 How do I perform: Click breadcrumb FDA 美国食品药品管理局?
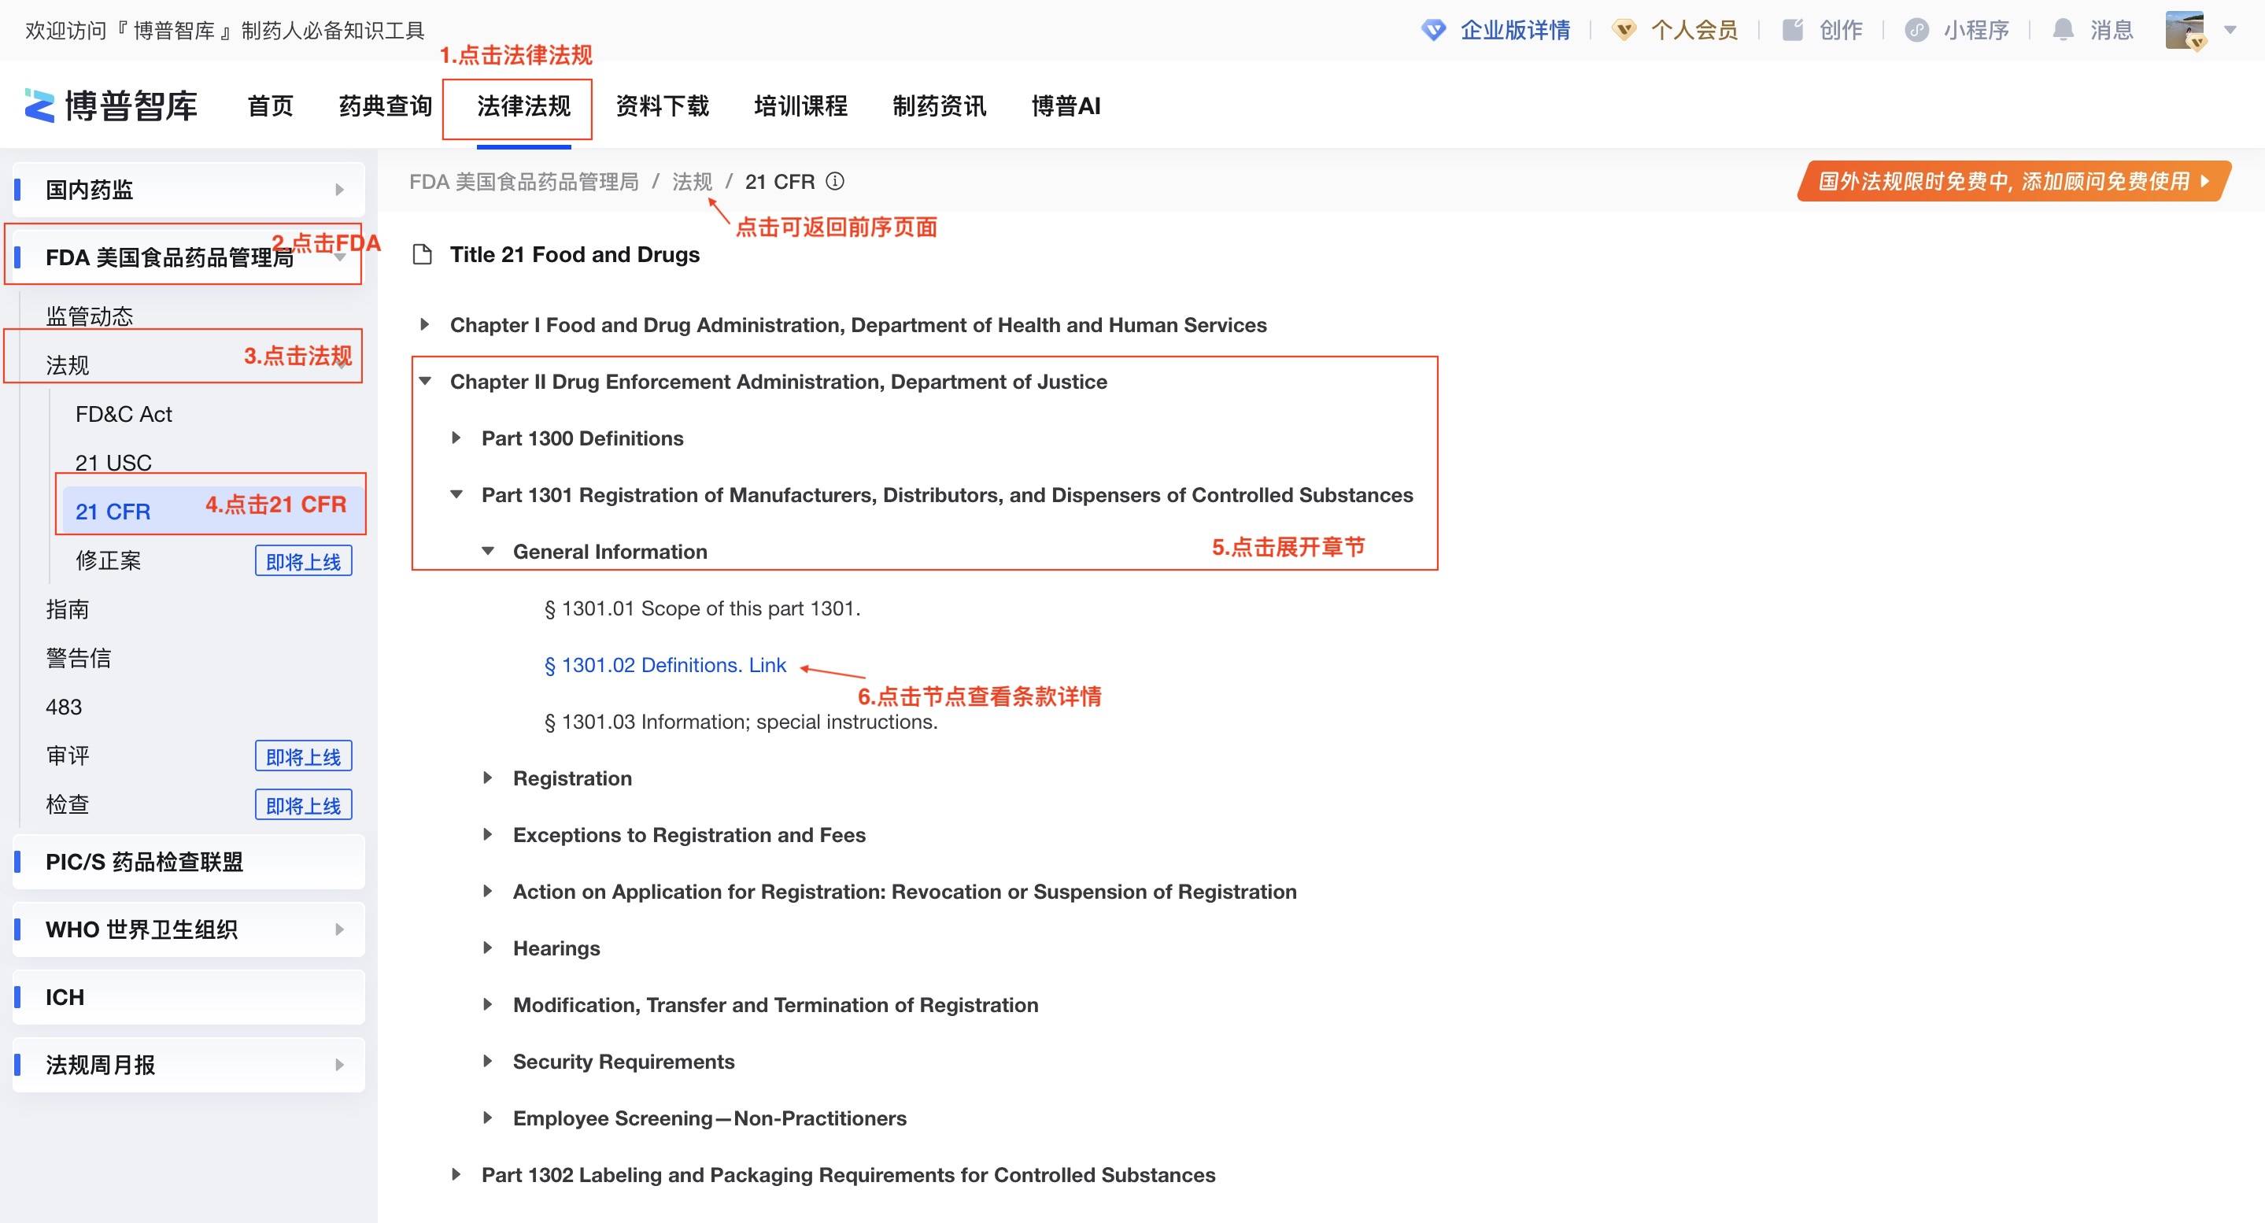[x=524, y=182]
